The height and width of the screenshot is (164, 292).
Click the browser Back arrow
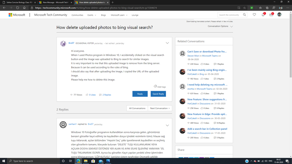point(4,8)
